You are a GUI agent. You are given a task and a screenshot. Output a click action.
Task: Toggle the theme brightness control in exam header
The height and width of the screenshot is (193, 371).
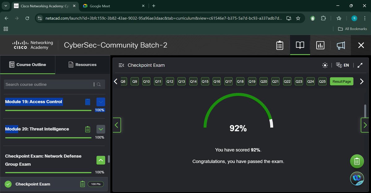point(325,65)
